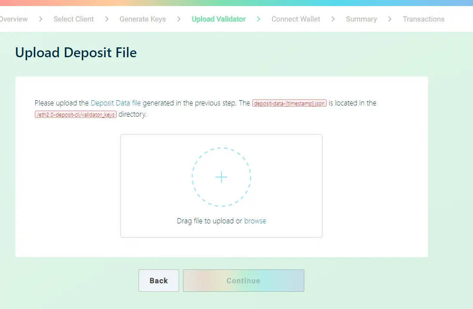Click the plus icon in the upload circle
Screen dimensions: 473x309
click(x=221, y=177)
